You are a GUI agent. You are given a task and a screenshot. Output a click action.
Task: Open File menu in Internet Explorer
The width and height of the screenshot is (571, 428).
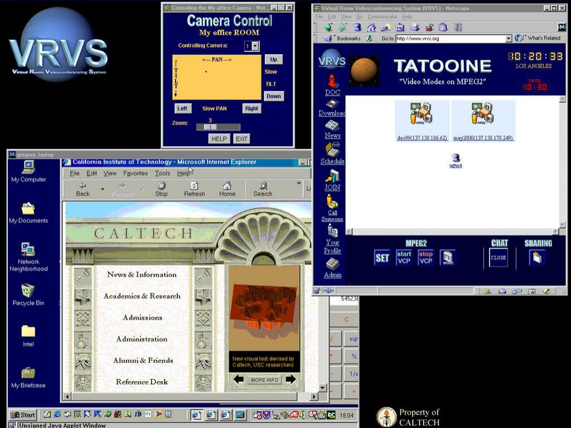[x=75, y=173]
